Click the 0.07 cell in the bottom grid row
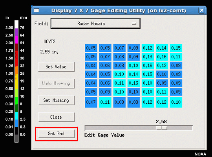This screenshot has width=212, height=157. [91, 102]
